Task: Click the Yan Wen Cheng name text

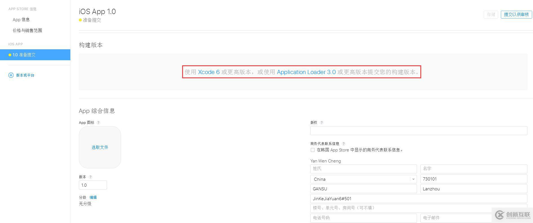Action: click(325, 161)
